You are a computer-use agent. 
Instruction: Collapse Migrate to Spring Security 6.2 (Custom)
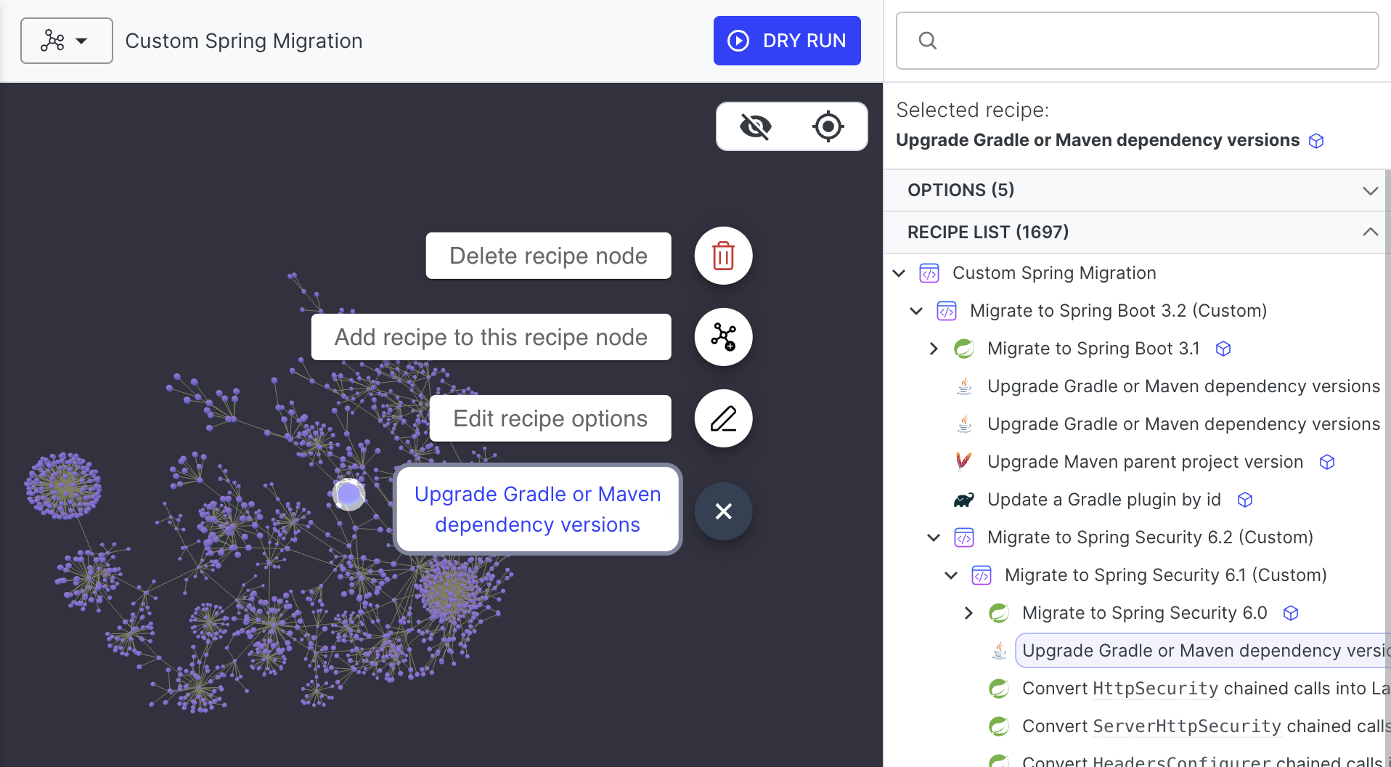934,537
